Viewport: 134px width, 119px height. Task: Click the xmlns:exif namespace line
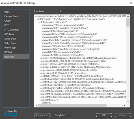pyautogui.click(x=63, y=55)
